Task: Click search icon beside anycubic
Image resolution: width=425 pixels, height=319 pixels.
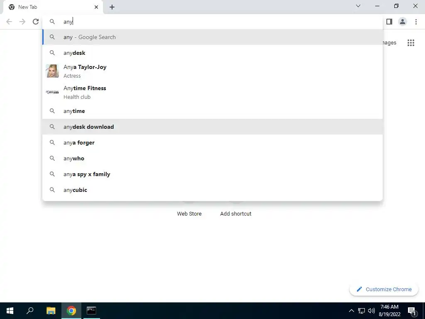Action: coord(52,190)
